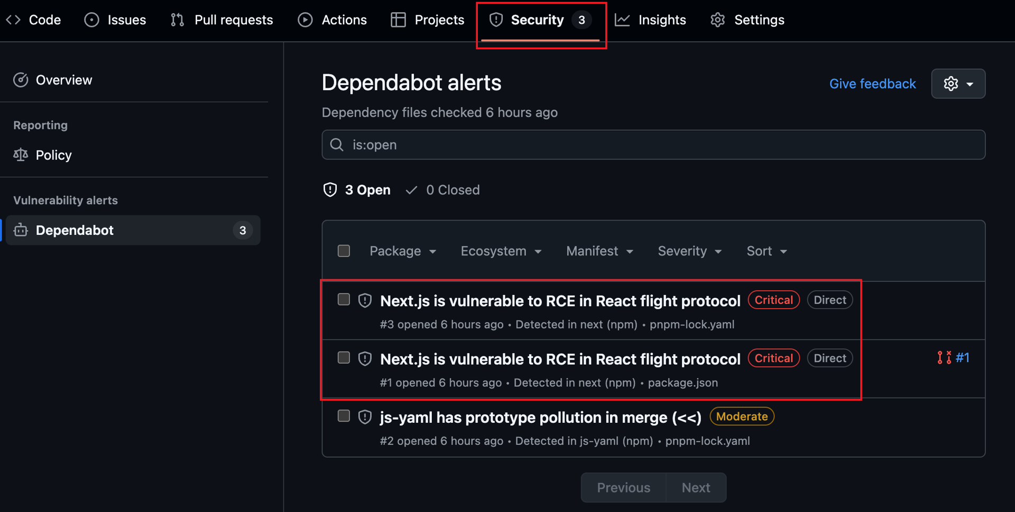This screenshot has width=1015, height=512.
Task: Open the gear settings dropdown for alerts
Action: click(x=958, y=83)
